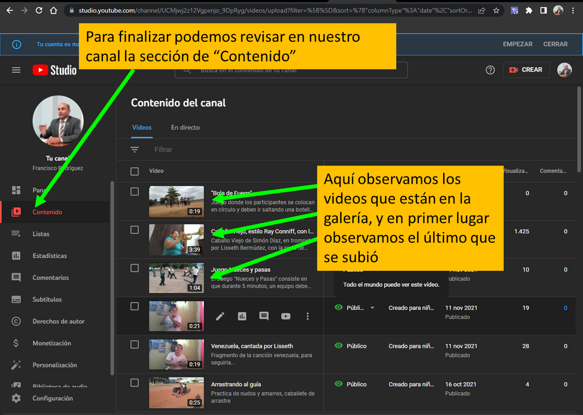Viewport: 583px width, 415px height.
Task: Open the 0:21 video thumbnail
Action: [x=176, y=316]
